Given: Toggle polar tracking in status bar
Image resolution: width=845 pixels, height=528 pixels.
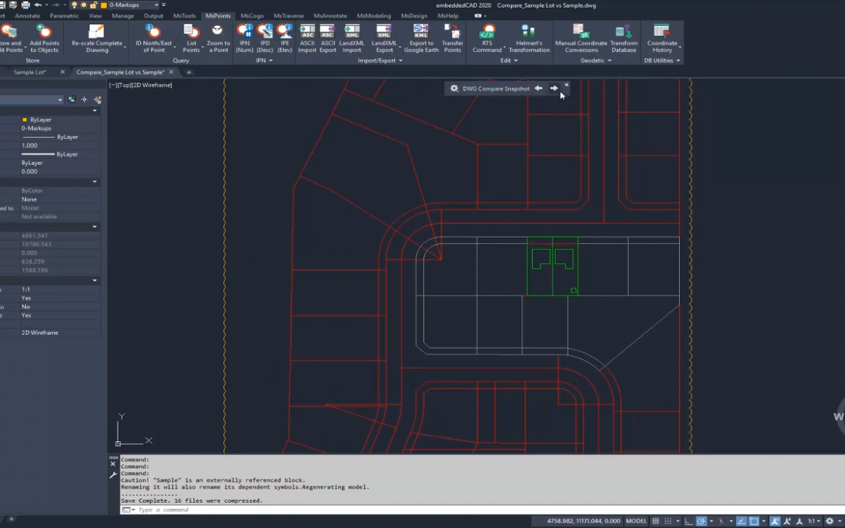Looking at the screenshot, I should [702, 521].
